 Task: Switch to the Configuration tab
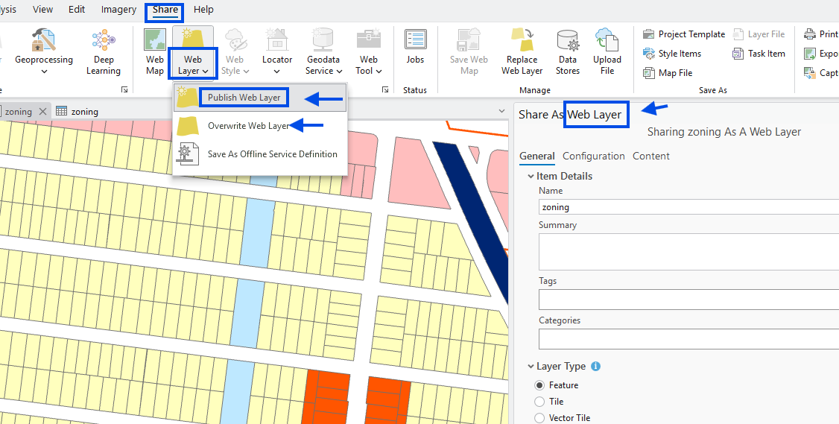593,156
